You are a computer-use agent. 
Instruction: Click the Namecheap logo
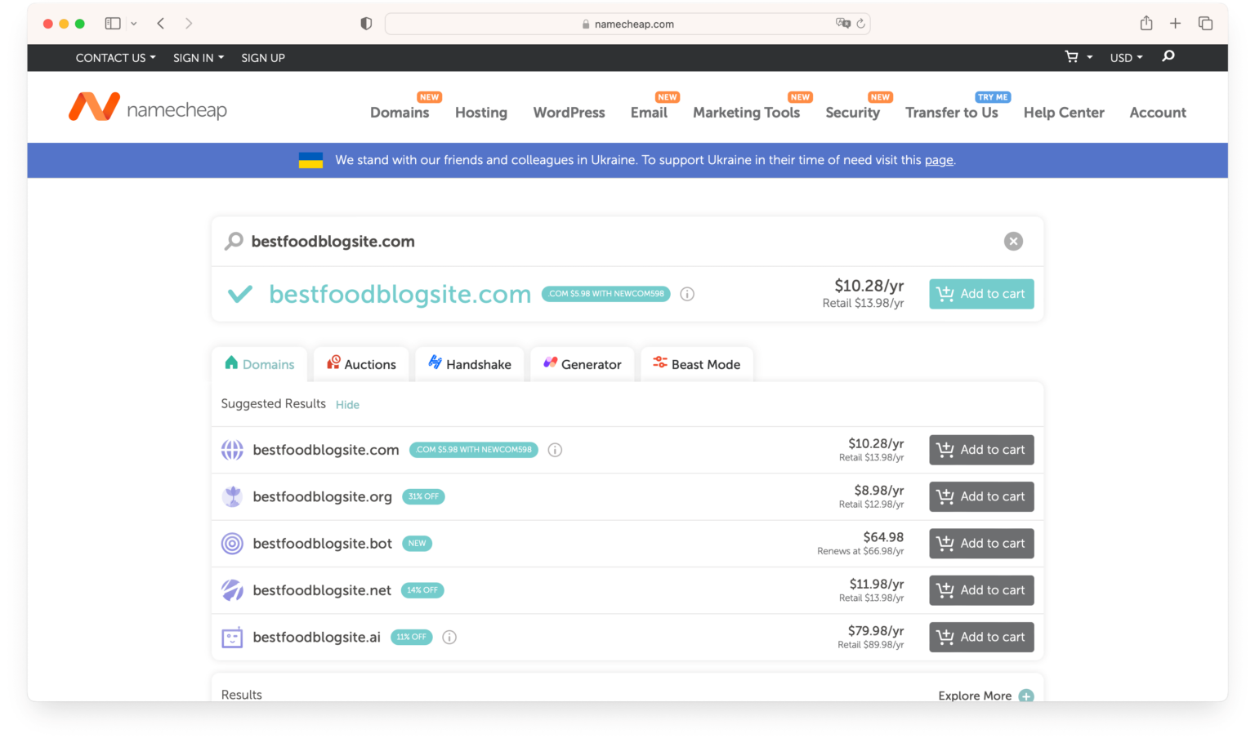[148, 108]
